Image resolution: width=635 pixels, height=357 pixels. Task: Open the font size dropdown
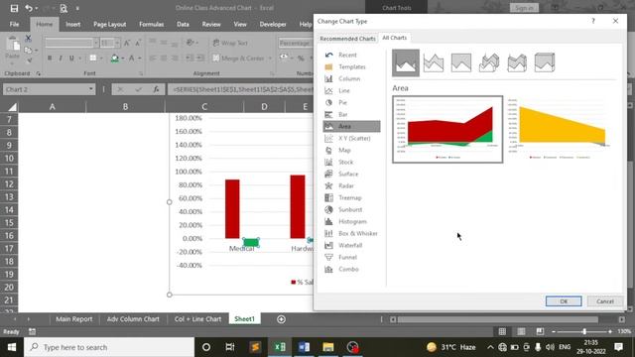pos(117,43)
